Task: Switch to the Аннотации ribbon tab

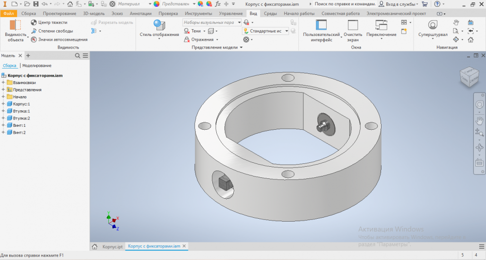Action: point(140,14)
